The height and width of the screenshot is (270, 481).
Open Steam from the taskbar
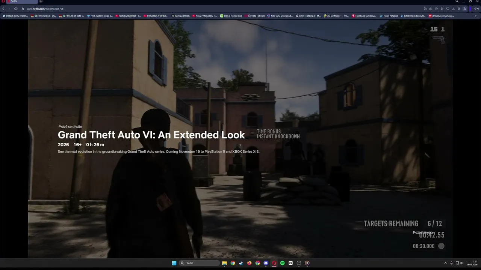[x=241, y=263]
